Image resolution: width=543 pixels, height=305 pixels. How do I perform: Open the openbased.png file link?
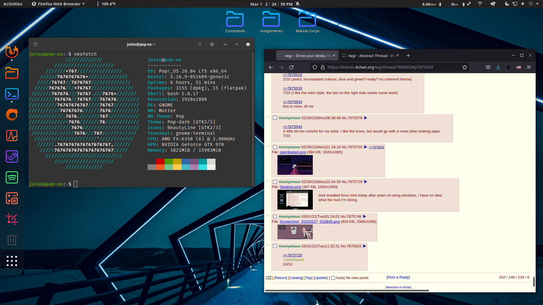tap(293, 152)
